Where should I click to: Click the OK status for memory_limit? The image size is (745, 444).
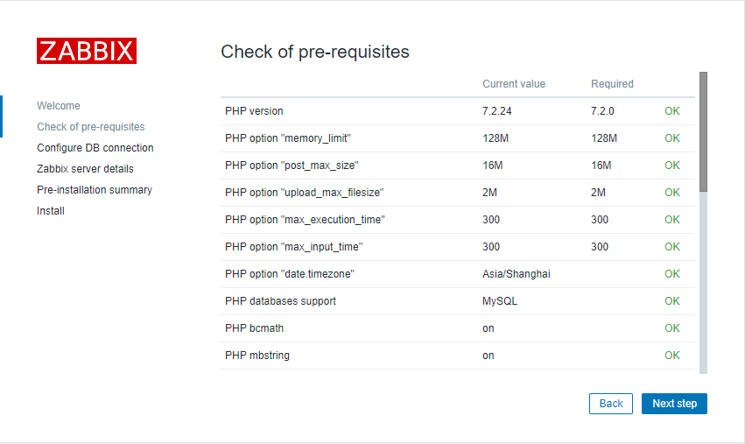672,138
